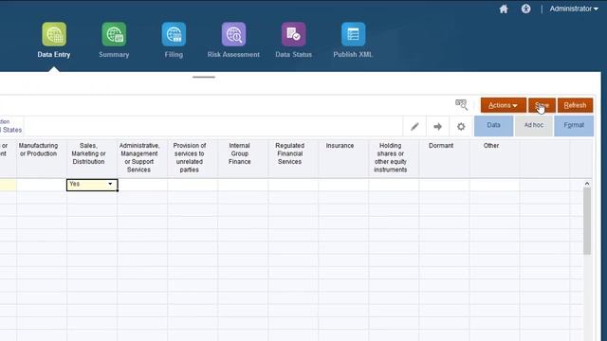This screenshot has height=341, width=607.
Task: Open the Risk Assessment card
Action: point(233,40)
